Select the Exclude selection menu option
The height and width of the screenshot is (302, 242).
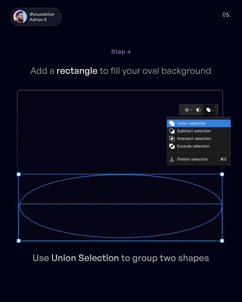click(193, 146)
